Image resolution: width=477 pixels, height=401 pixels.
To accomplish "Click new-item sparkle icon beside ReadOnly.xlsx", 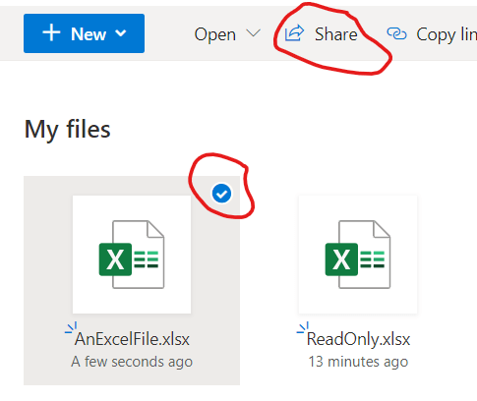I will tap(303, 328).
